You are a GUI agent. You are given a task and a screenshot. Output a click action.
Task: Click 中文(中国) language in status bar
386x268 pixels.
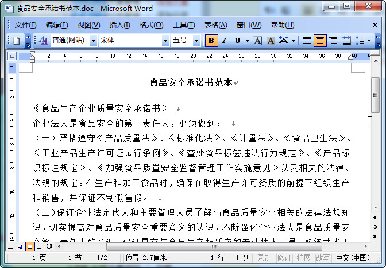[x=353, y=258]
